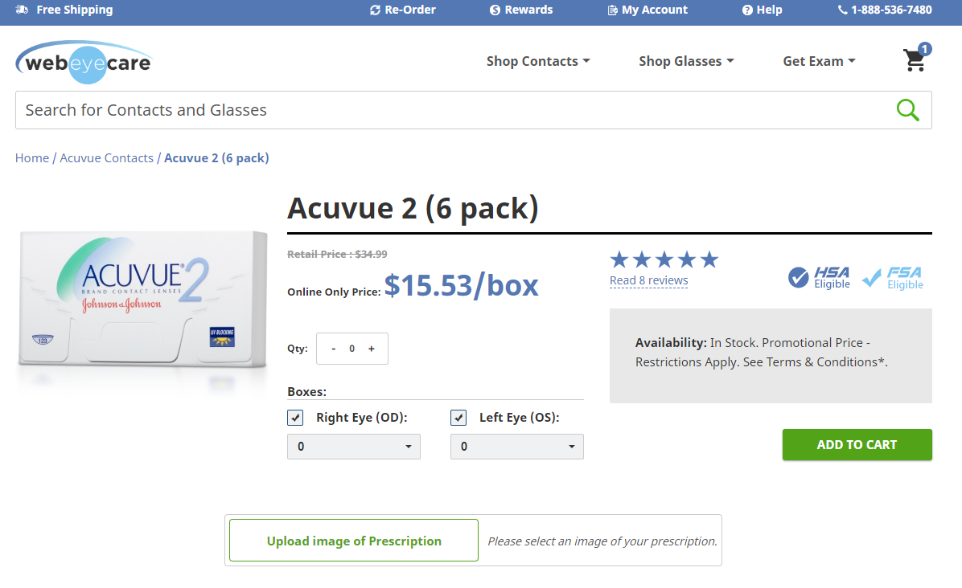Click the ADD TO CART button
962x588 pixels.
pos(857,445)
